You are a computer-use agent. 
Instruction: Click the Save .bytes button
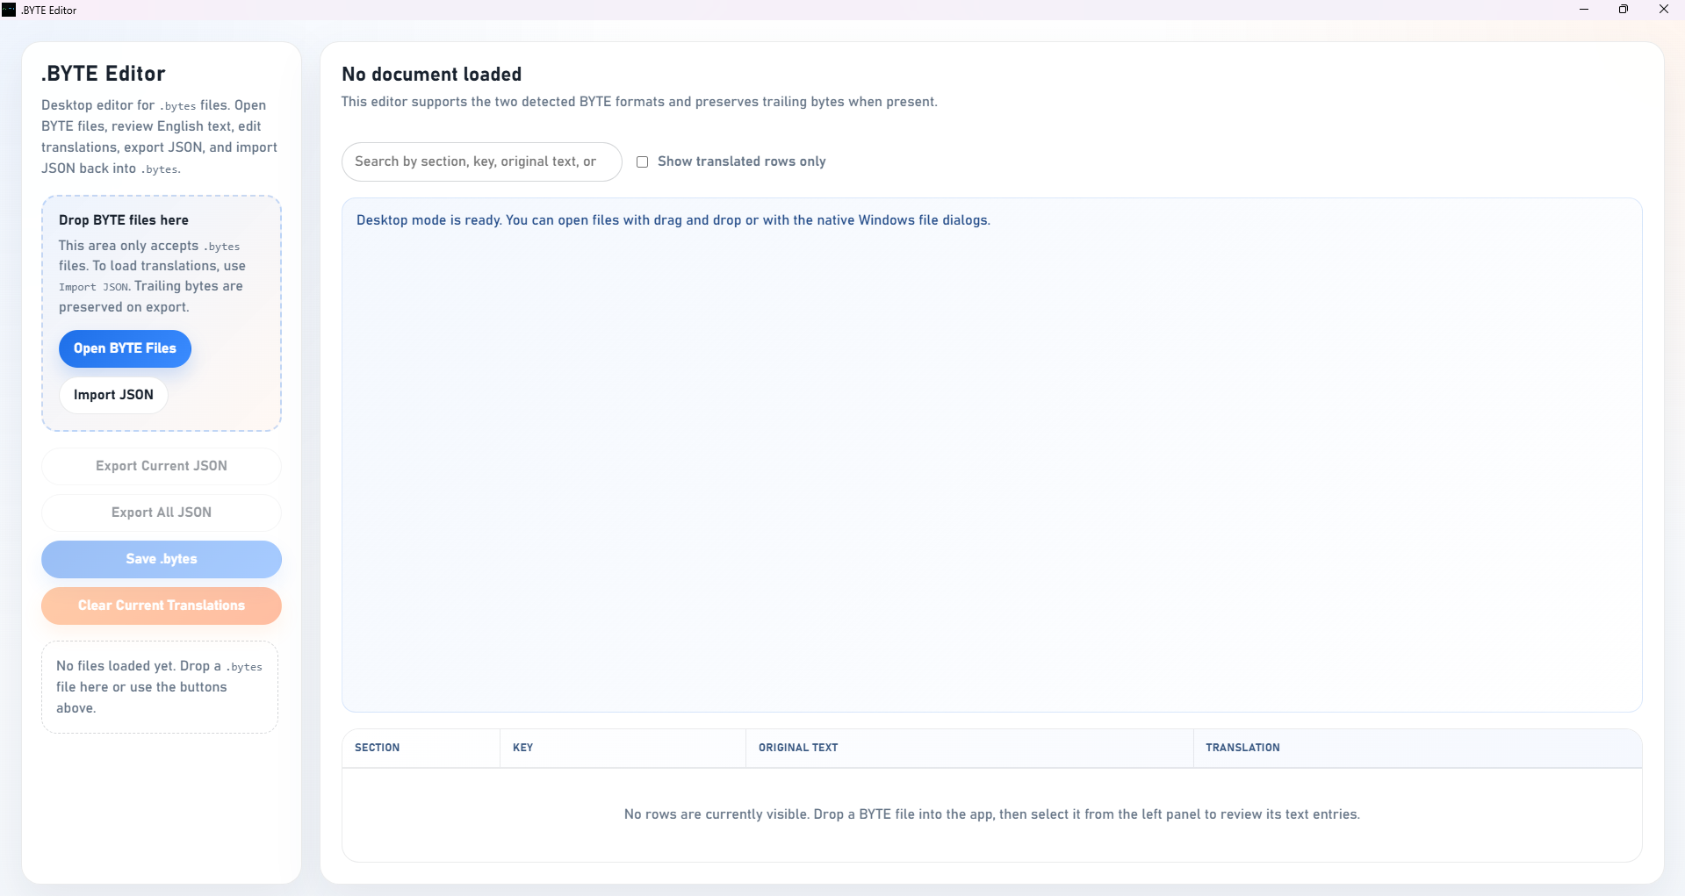tap(162, 559)
